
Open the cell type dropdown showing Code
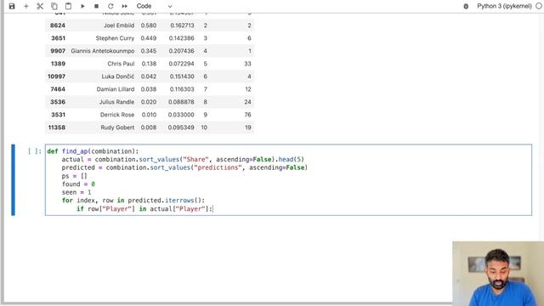(x=154, y=6)
